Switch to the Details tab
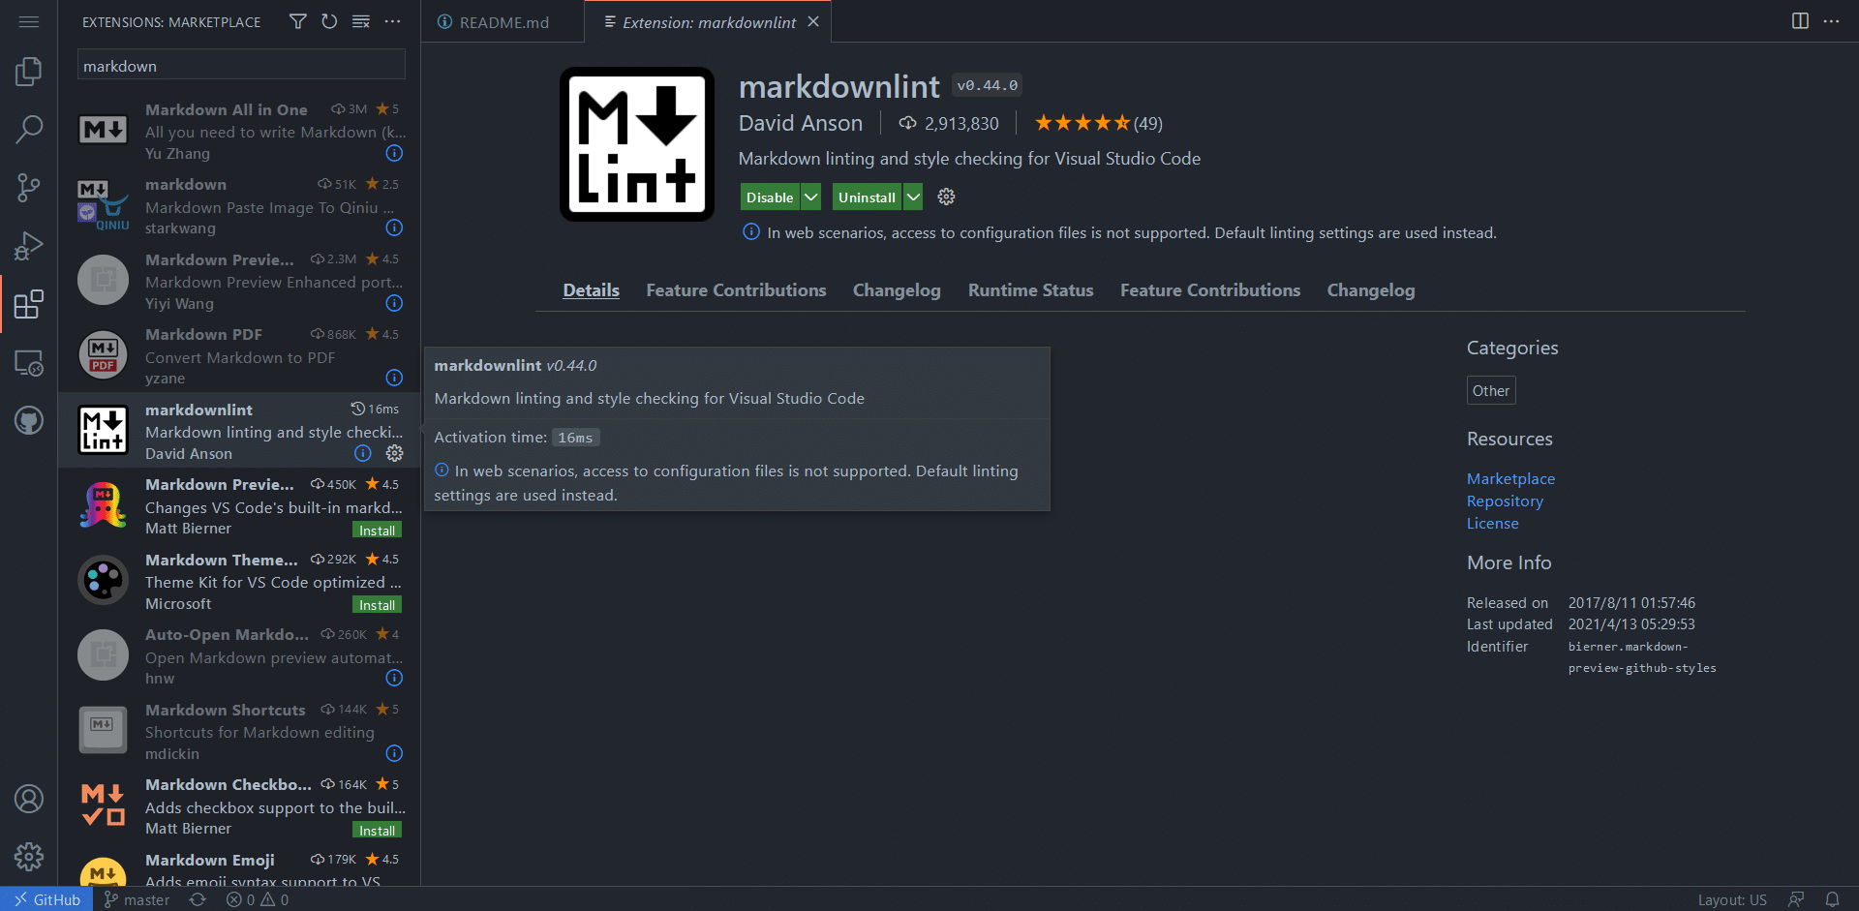 [x=591, y=290]
